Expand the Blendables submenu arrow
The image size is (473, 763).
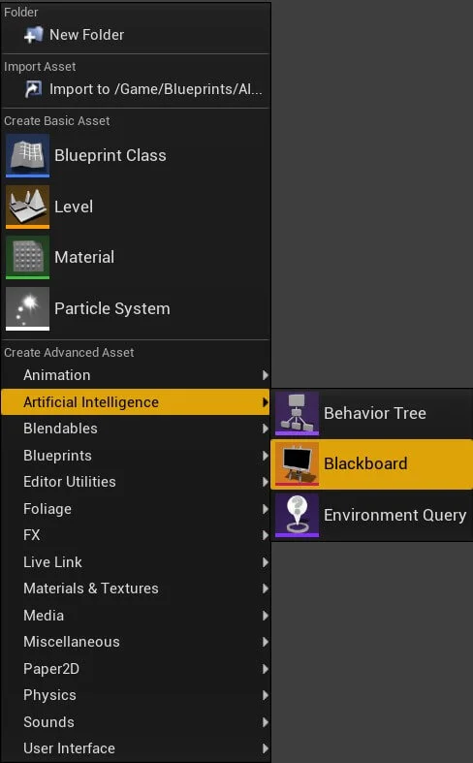tap(266, 429)
